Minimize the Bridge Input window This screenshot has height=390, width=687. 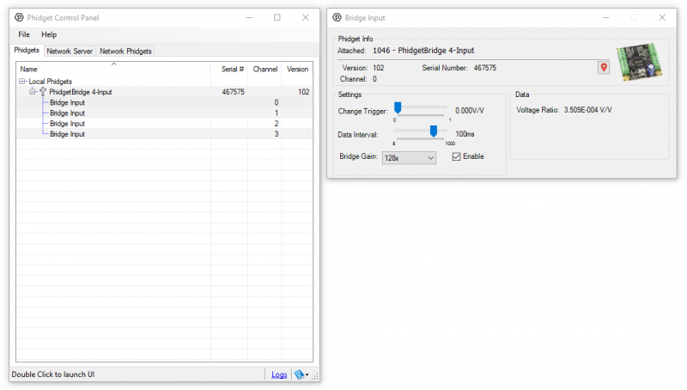coord(606,17)
